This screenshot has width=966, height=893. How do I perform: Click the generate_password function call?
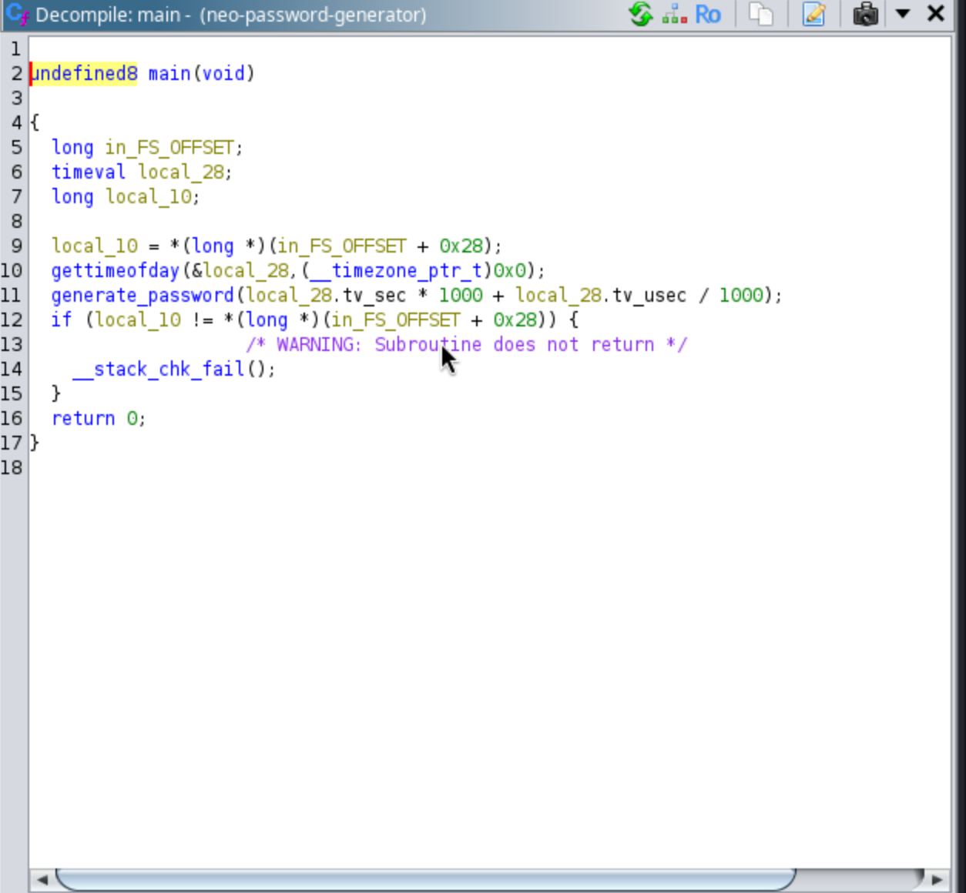click(143, 295)
